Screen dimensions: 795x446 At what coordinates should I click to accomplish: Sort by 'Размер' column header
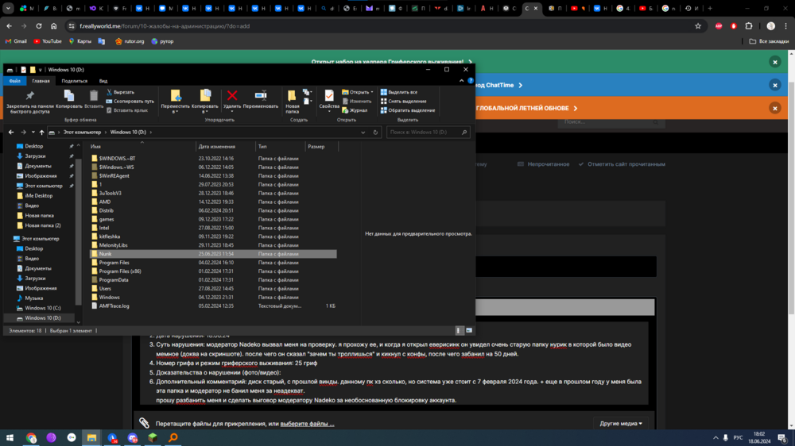pyautogui.click(x=321, y=147)
